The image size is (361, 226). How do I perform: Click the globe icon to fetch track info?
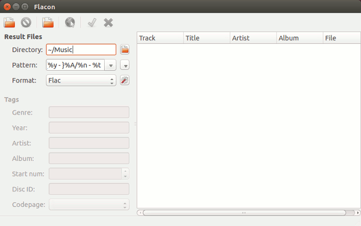pyautogui.click(x=70, y=23)
